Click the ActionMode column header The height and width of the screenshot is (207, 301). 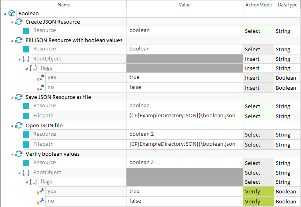click(x=258, y=5)
